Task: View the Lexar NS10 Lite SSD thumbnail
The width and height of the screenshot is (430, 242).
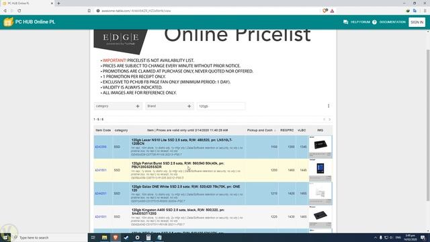Action: pyautogui.click(x=320, y=147)
